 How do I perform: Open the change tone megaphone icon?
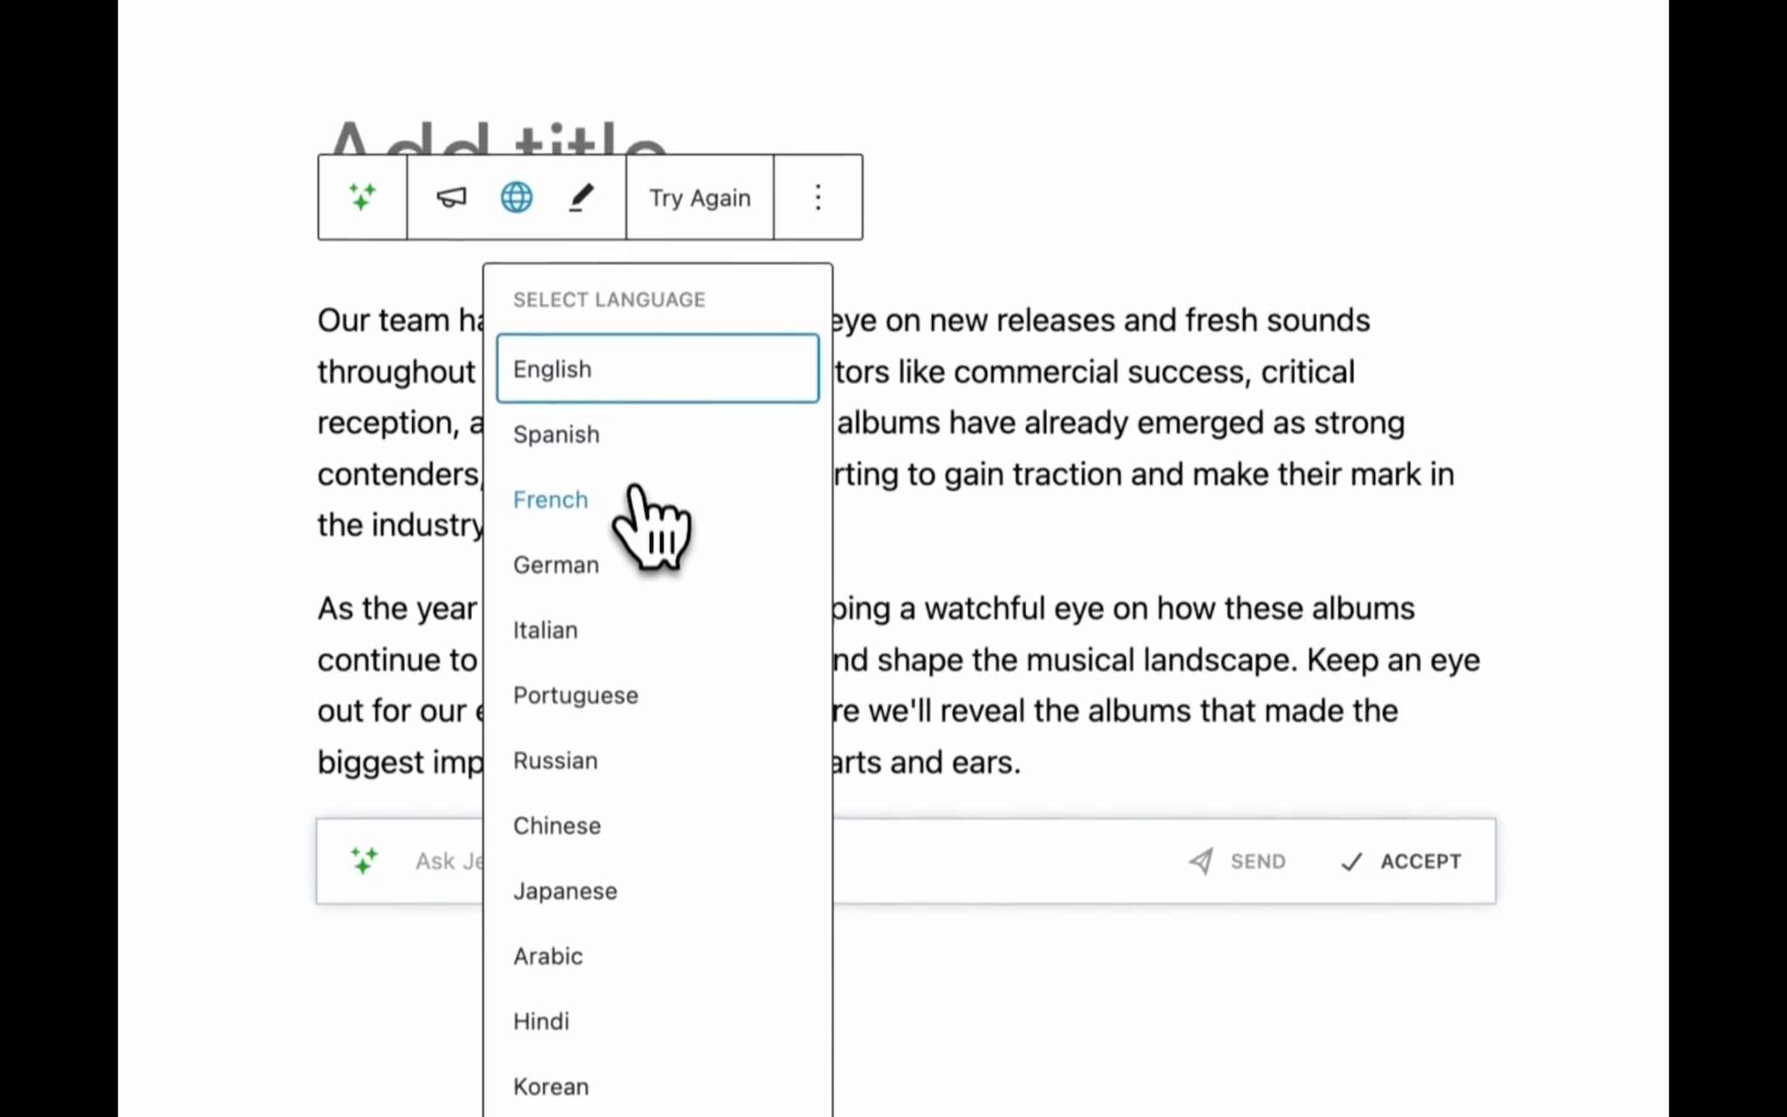[x=451, y=197]
